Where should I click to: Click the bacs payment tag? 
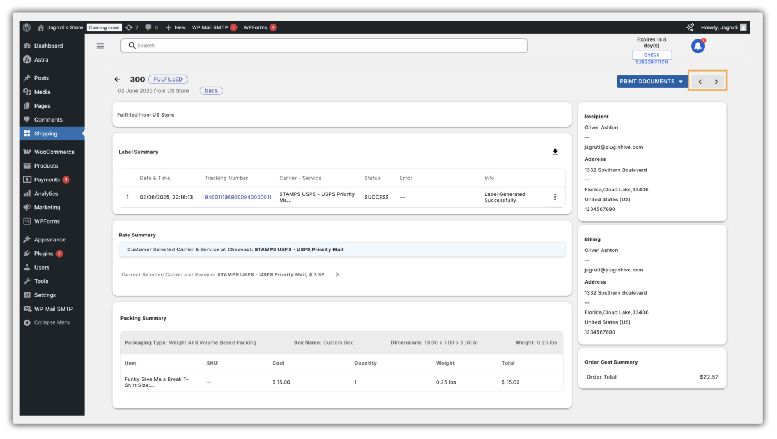[x=211, y=90]
